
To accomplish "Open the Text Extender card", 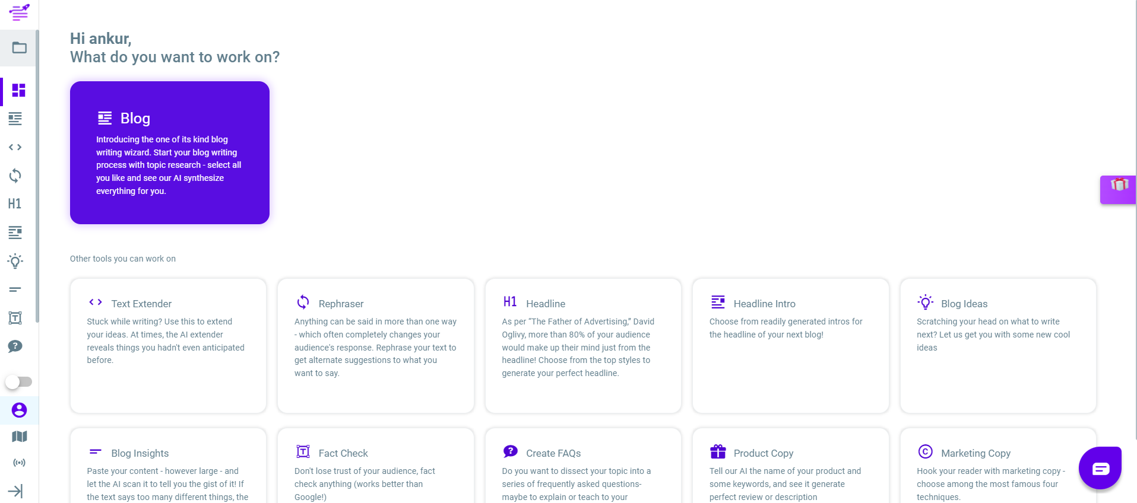I will click(x=168, y=346).
